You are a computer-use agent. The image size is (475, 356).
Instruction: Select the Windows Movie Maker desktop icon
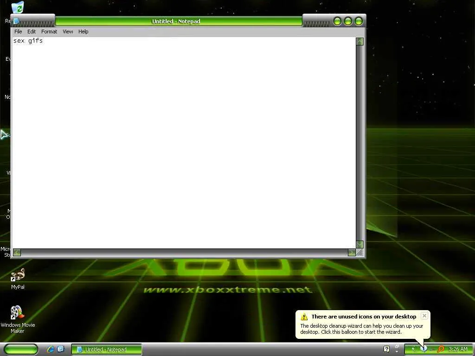18,319
